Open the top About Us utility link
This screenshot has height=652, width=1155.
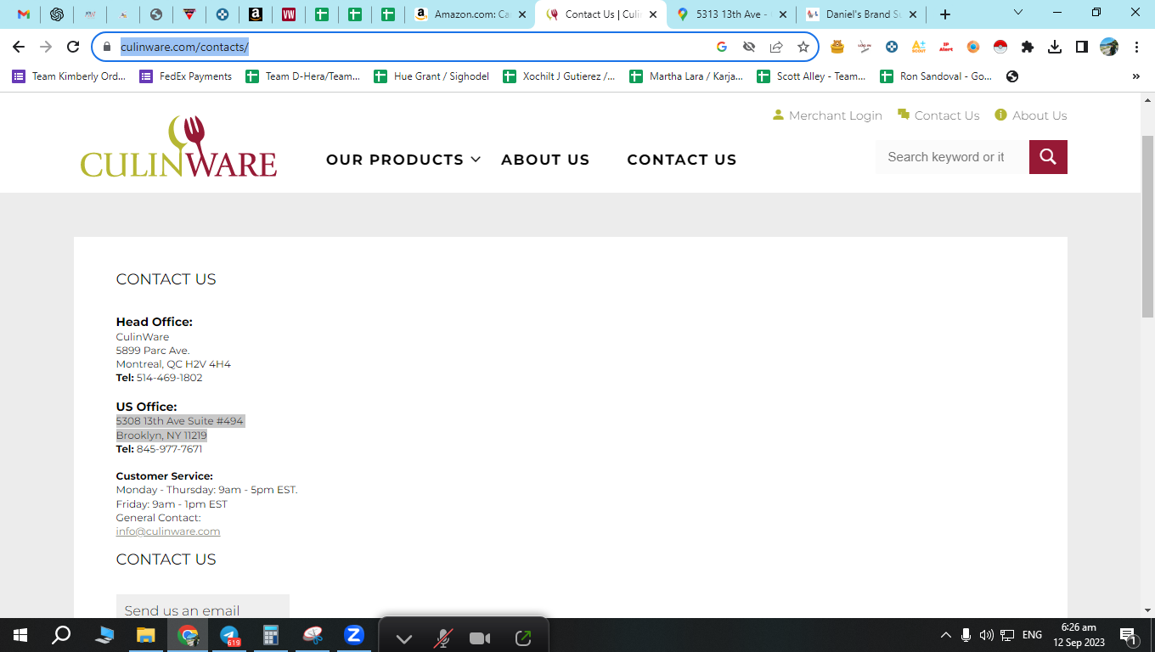coord(1031,115)
